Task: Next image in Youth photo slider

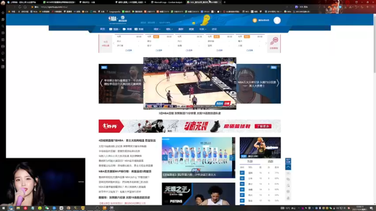Action: coord(232,158)
